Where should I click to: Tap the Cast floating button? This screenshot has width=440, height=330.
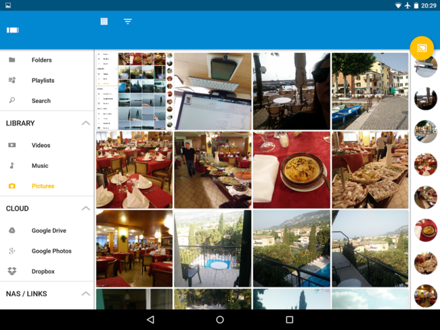(422, 48)
